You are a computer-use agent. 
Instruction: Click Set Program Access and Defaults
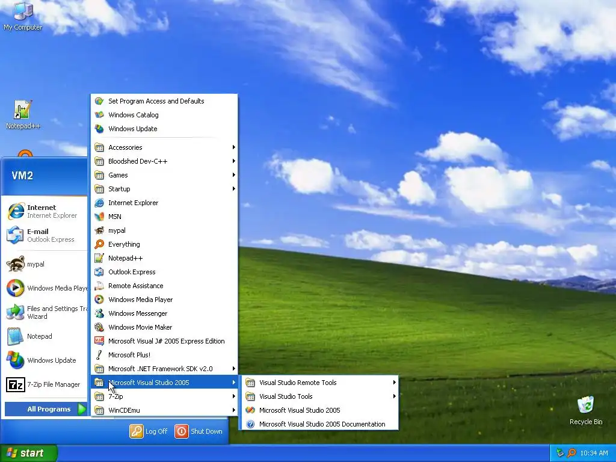pos(164,101)
